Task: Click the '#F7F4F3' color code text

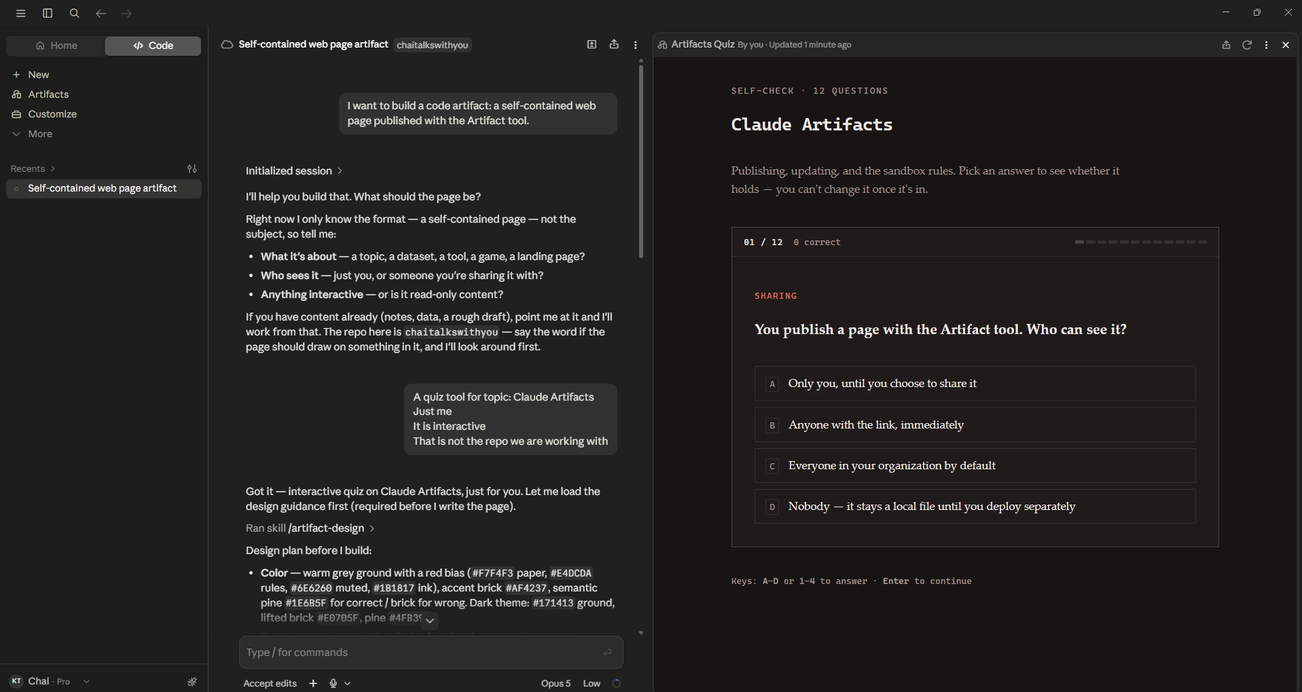Action: coord(492,573)
